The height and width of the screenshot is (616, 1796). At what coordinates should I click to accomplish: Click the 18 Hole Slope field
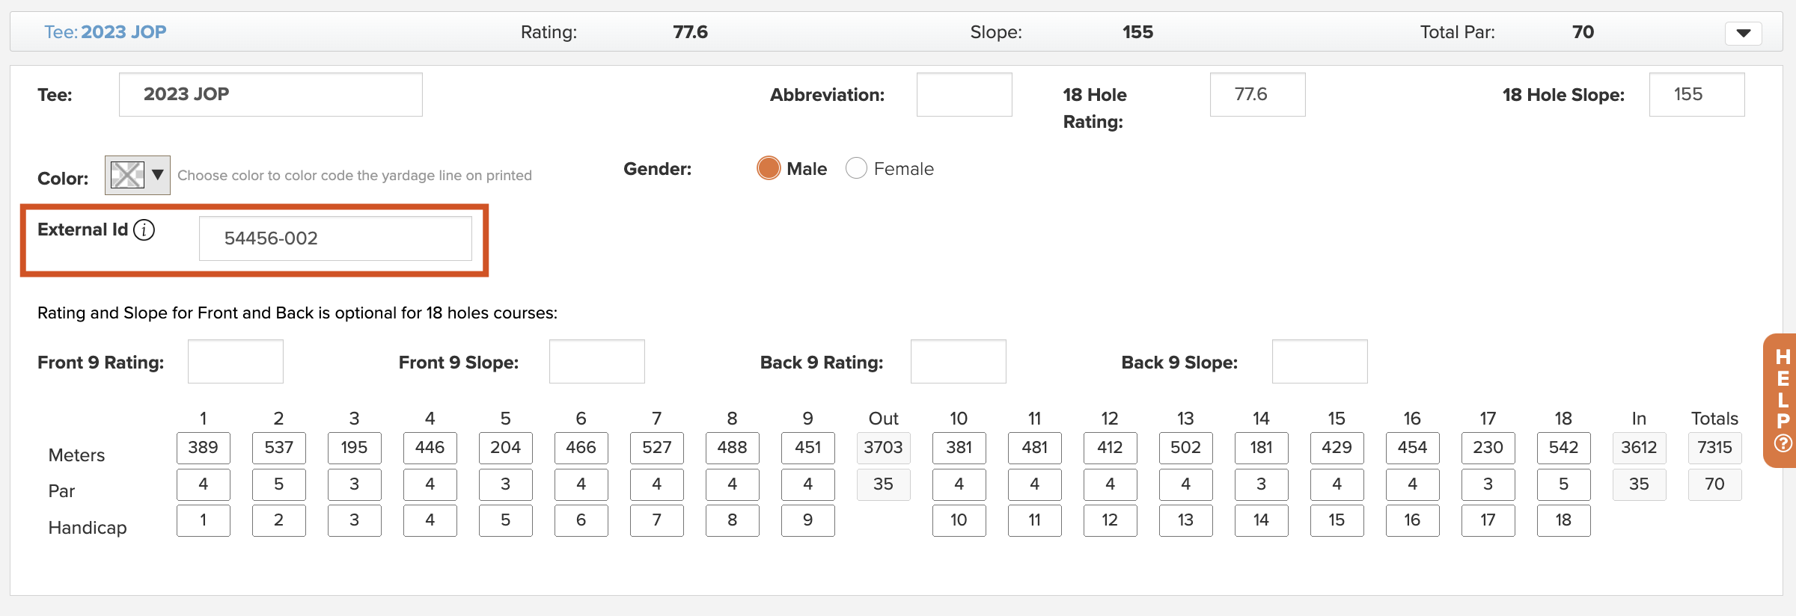click(x=1697, y=94)
